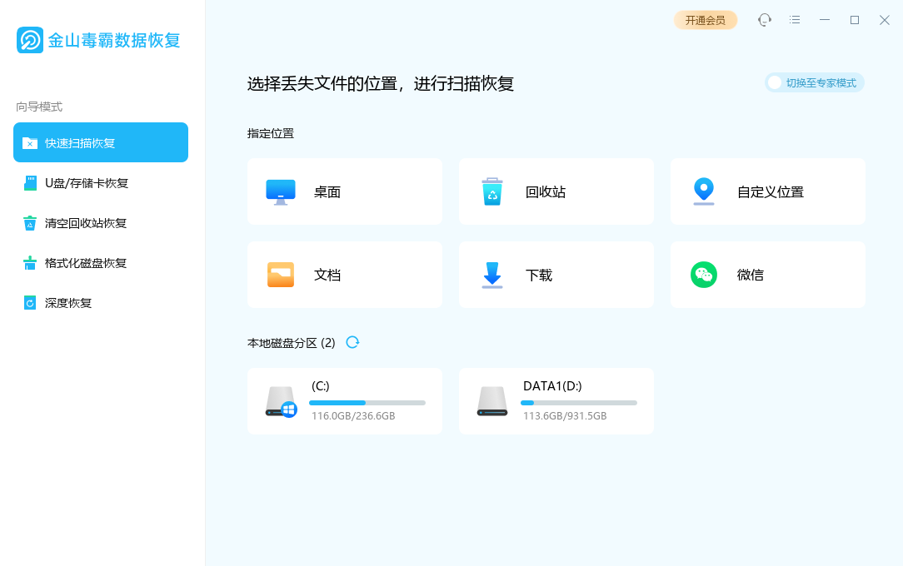Open WeChat data recovery
This screenshot has height=566, width=903.
(766, 275)
